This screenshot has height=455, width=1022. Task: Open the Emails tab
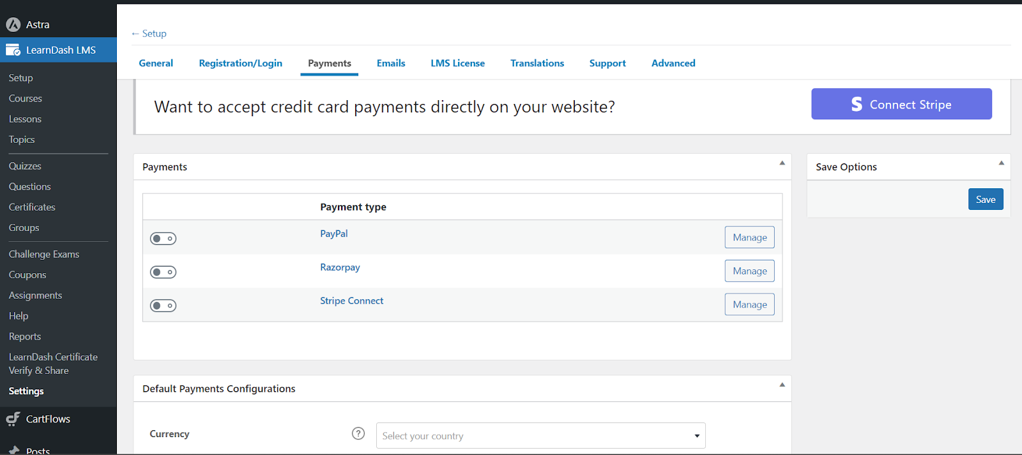pyautogui.click(x=391, y=63)
